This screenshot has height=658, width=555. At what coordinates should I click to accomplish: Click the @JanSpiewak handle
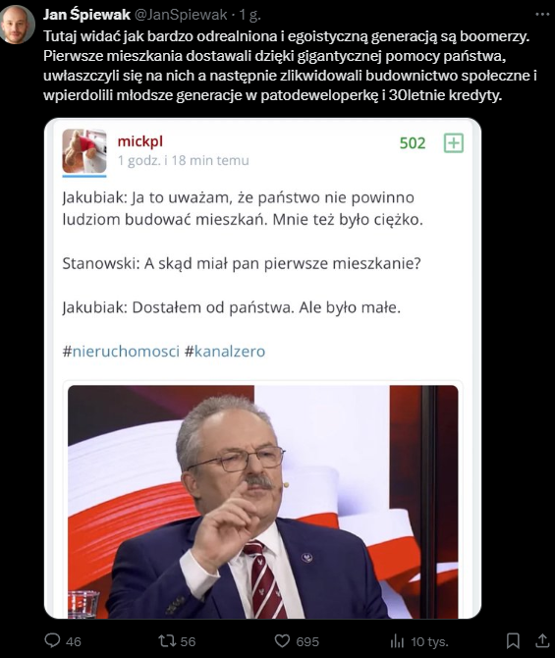[181, 15]
